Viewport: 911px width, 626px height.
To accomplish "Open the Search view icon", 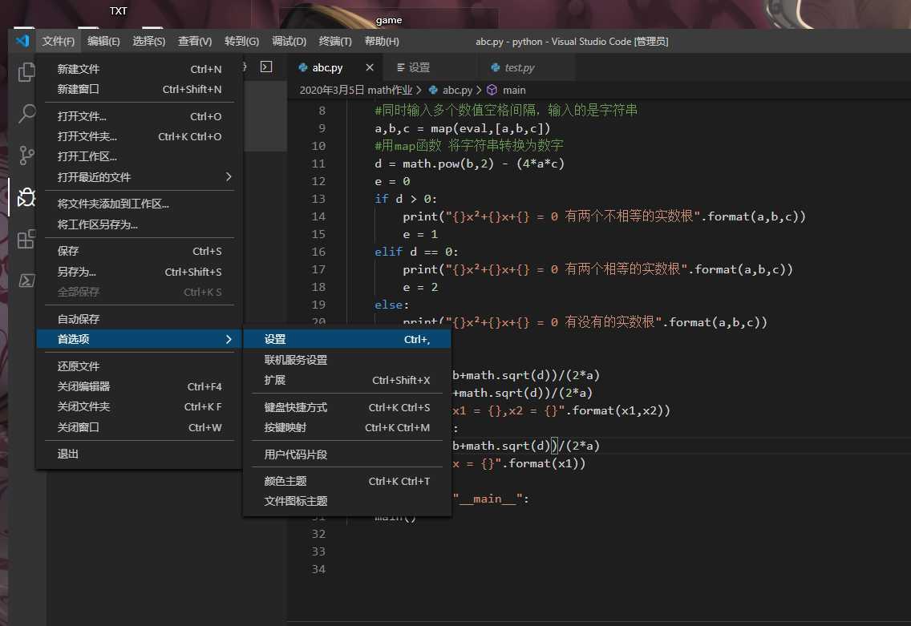I will click(26, 114).
